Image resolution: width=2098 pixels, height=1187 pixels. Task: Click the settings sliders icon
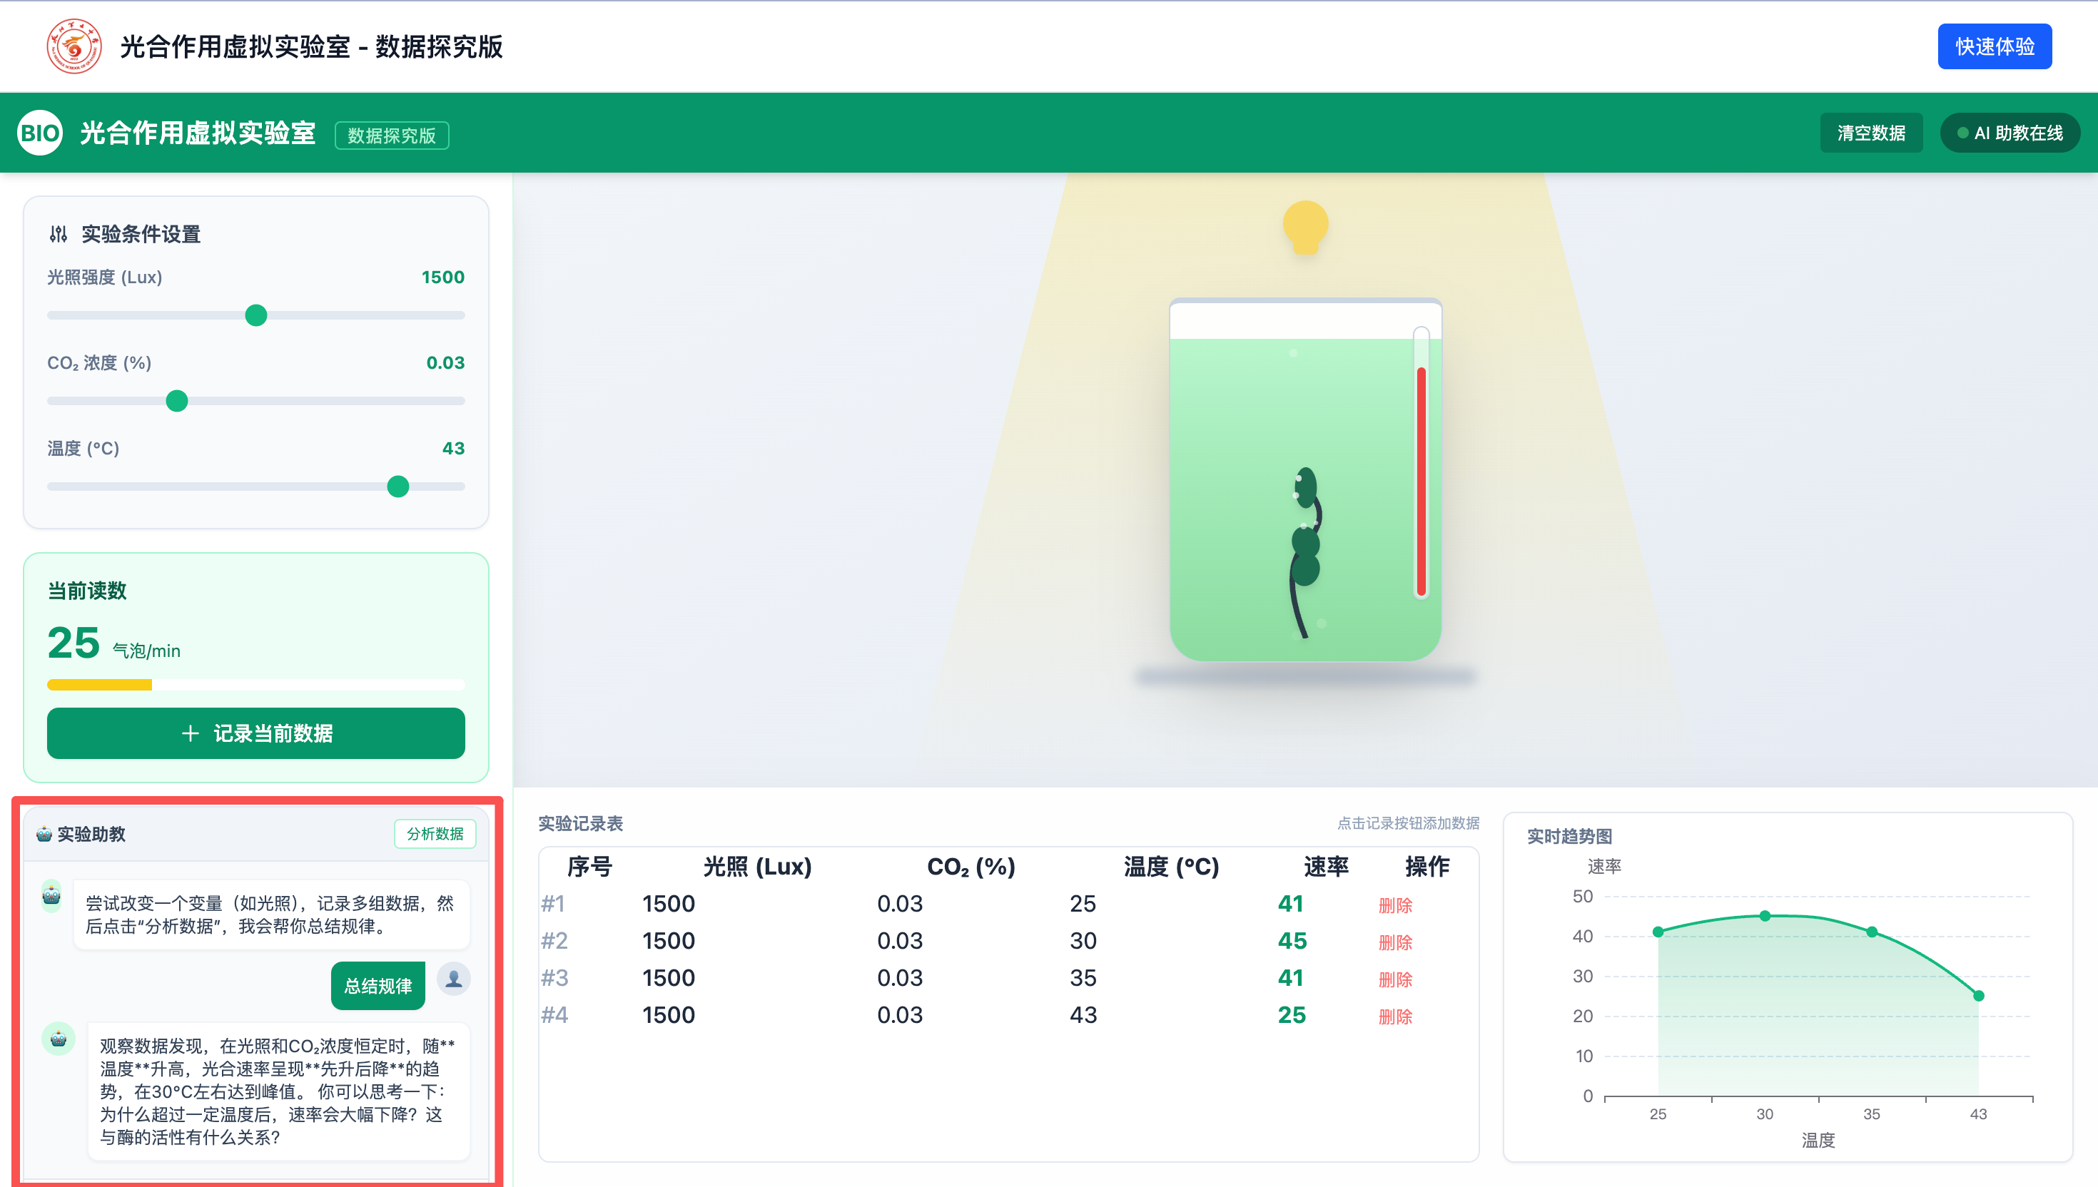(58, 235)
